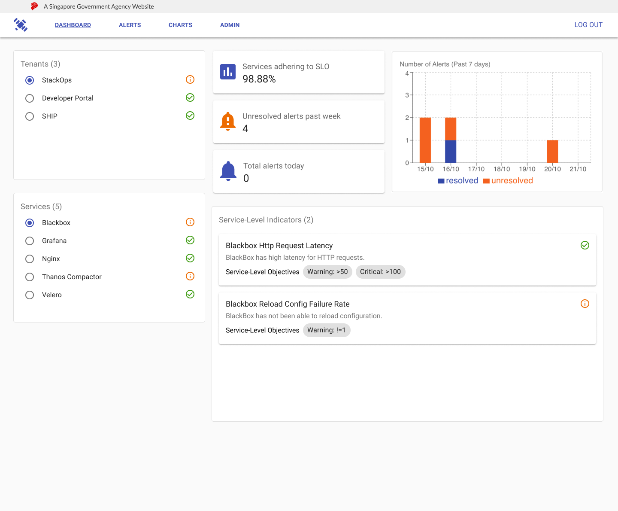Click the 18/10 date label on chart axis
The width and height of the screenshot is (618, 511).
coord(502,169)
